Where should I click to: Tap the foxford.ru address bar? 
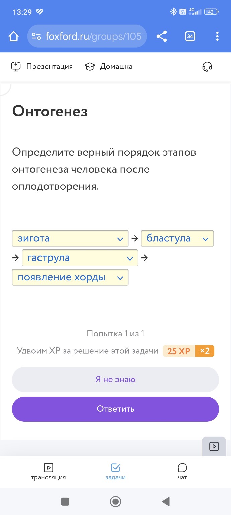click(87, 36)
